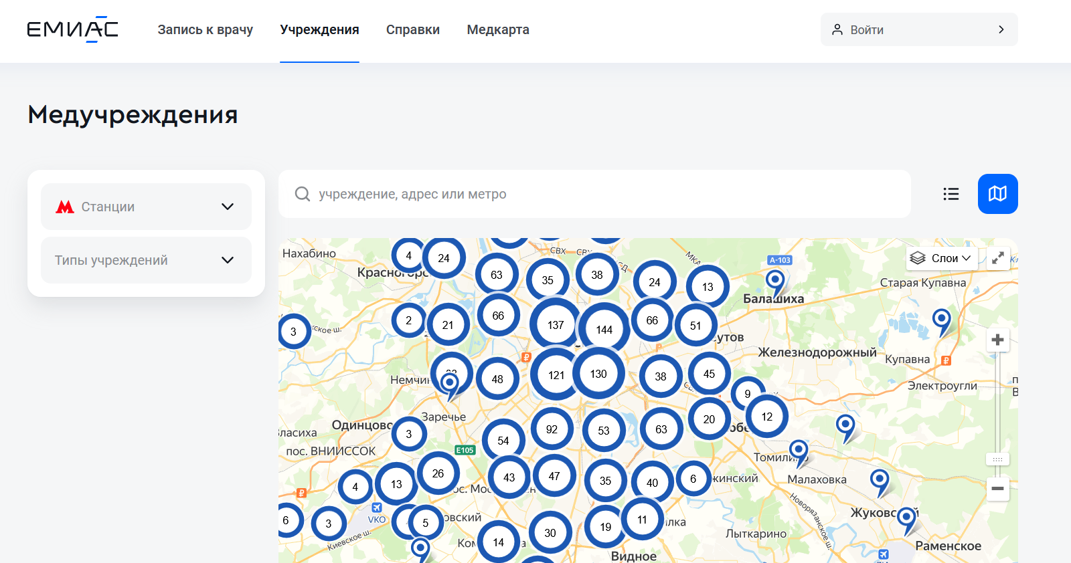Click the Малаховка map label
1071x563 pixels.
coord(817,479)
